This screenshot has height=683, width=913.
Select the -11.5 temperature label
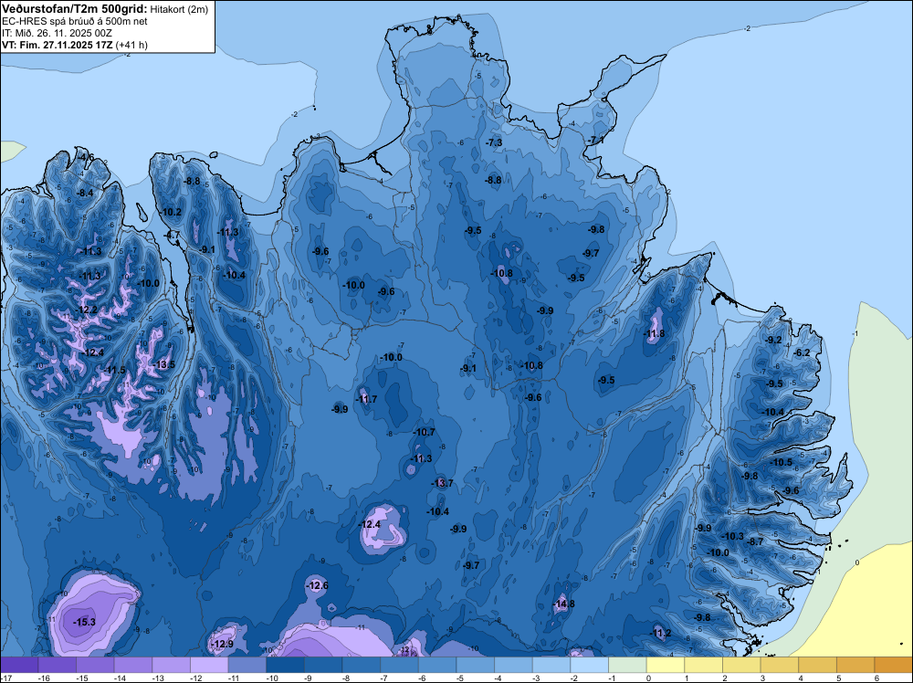[x=115, y=371]
